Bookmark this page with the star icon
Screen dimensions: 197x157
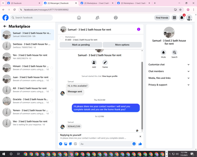pos(180,9)
